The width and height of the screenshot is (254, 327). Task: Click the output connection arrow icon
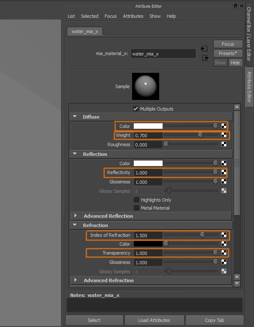point(205,58)
